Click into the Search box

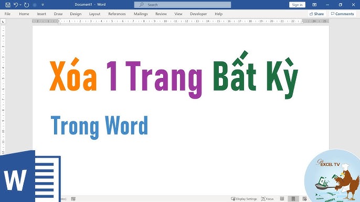(183, 5)
